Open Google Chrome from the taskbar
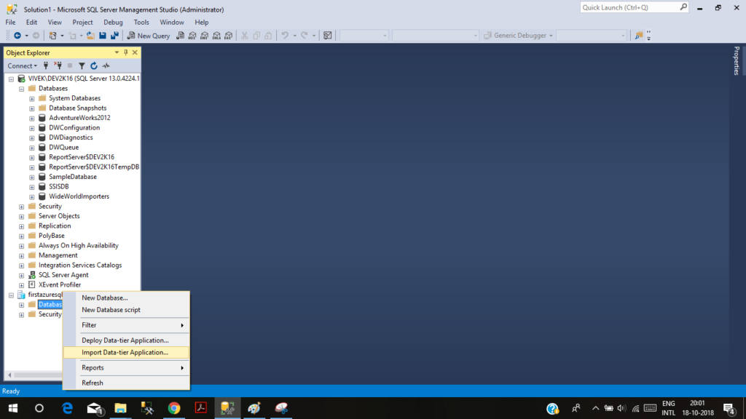 (174, 408)
